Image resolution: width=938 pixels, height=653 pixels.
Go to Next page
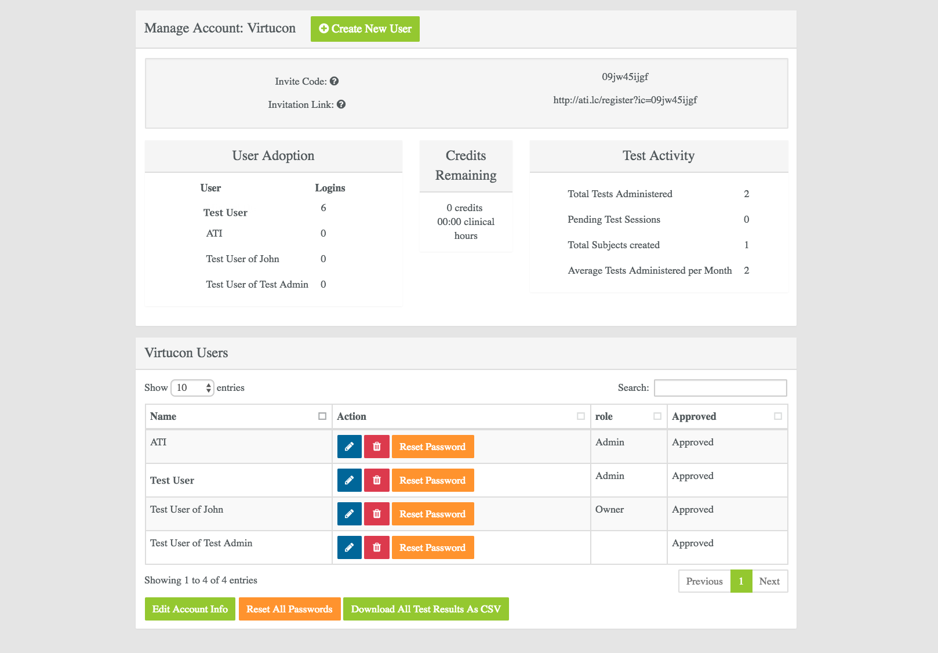tap(769, 581)
